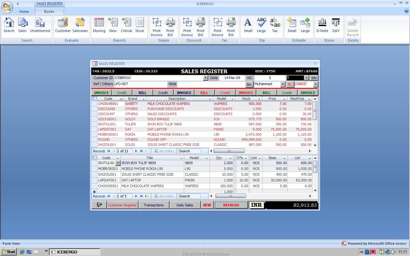410x256 pixels.
Task: Open the D-Note stores icon
Action: pyautogui.click(x=322, y=25)
